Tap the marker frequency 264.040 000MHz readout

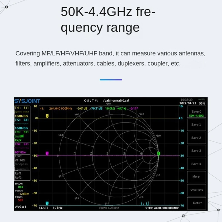[60, 109]
